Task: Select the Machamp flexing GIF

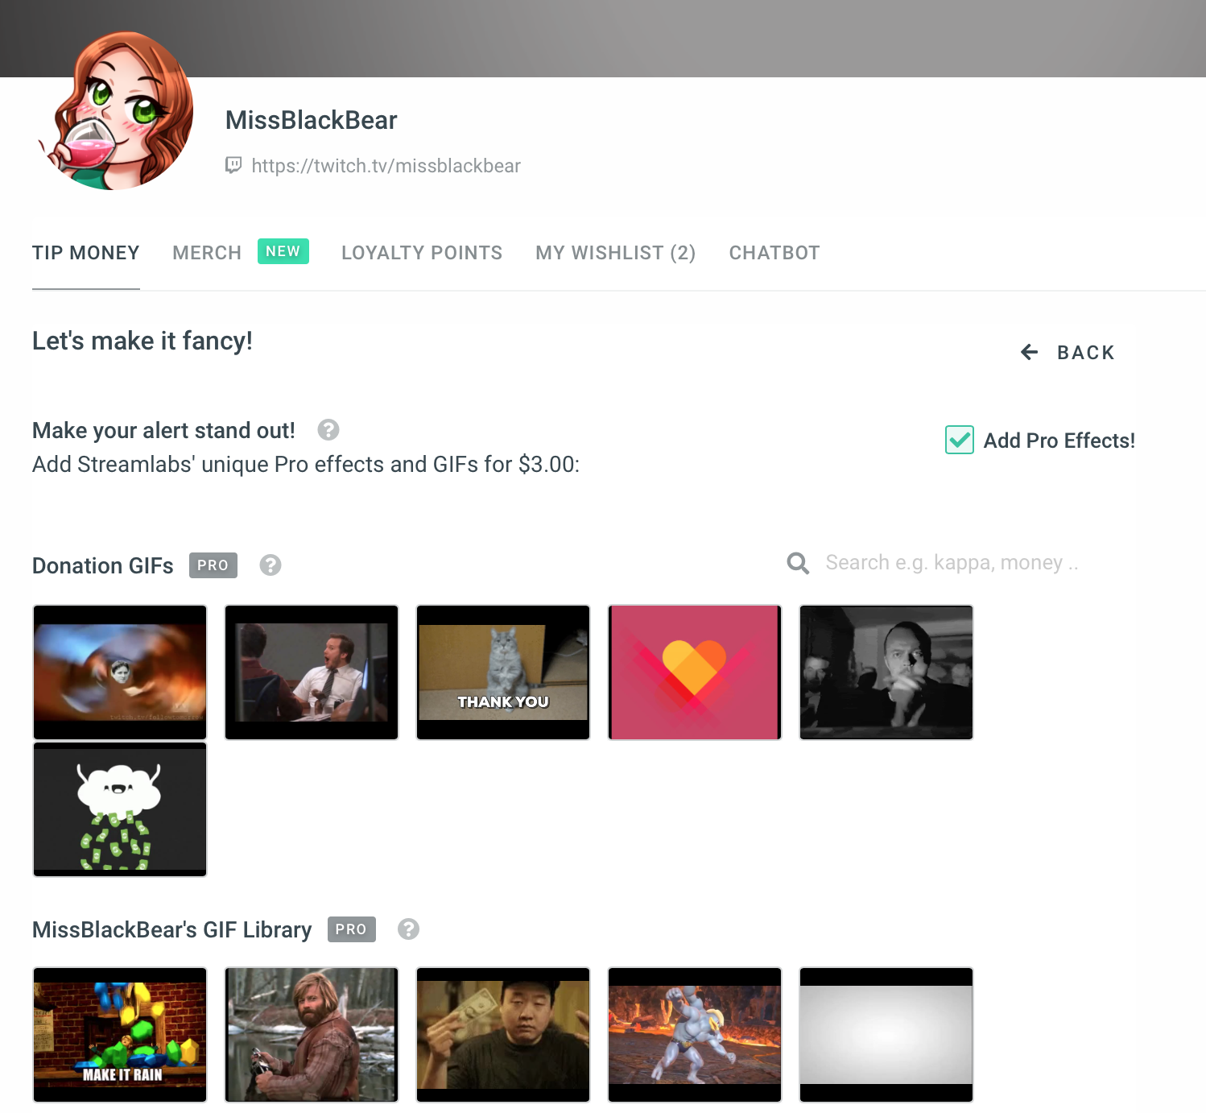Action: [695, 1035]
